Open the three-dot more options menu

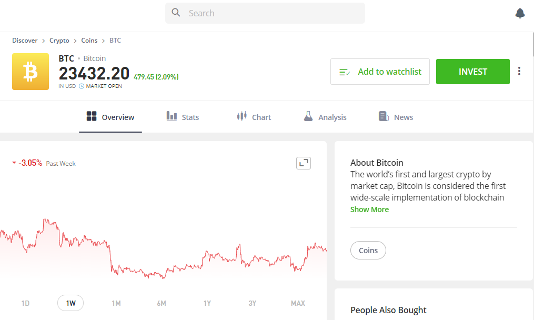tap(519, 71)
